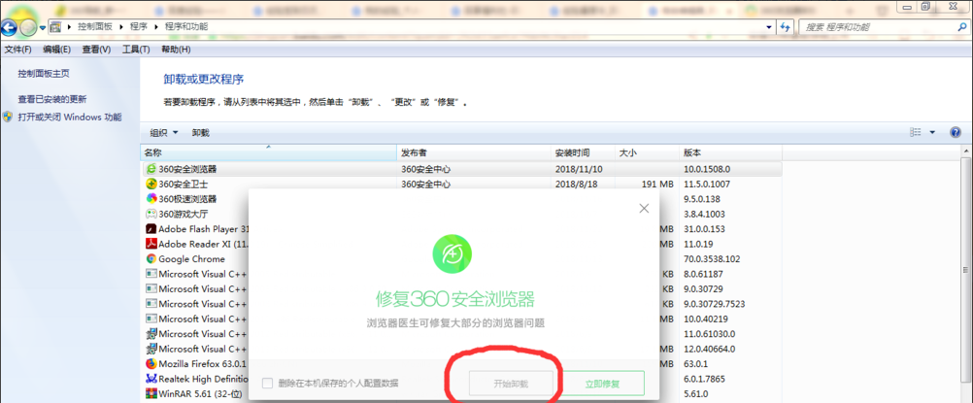Click the view mode icon in toolbar
The height and width of the screenshot is (403, 973).
click(x=916, y=132)
